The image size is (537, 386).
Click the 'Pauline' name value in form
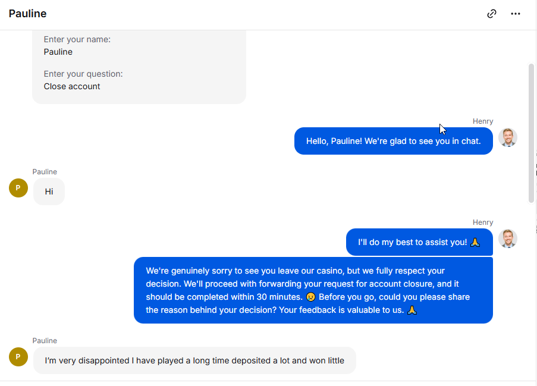58,52
